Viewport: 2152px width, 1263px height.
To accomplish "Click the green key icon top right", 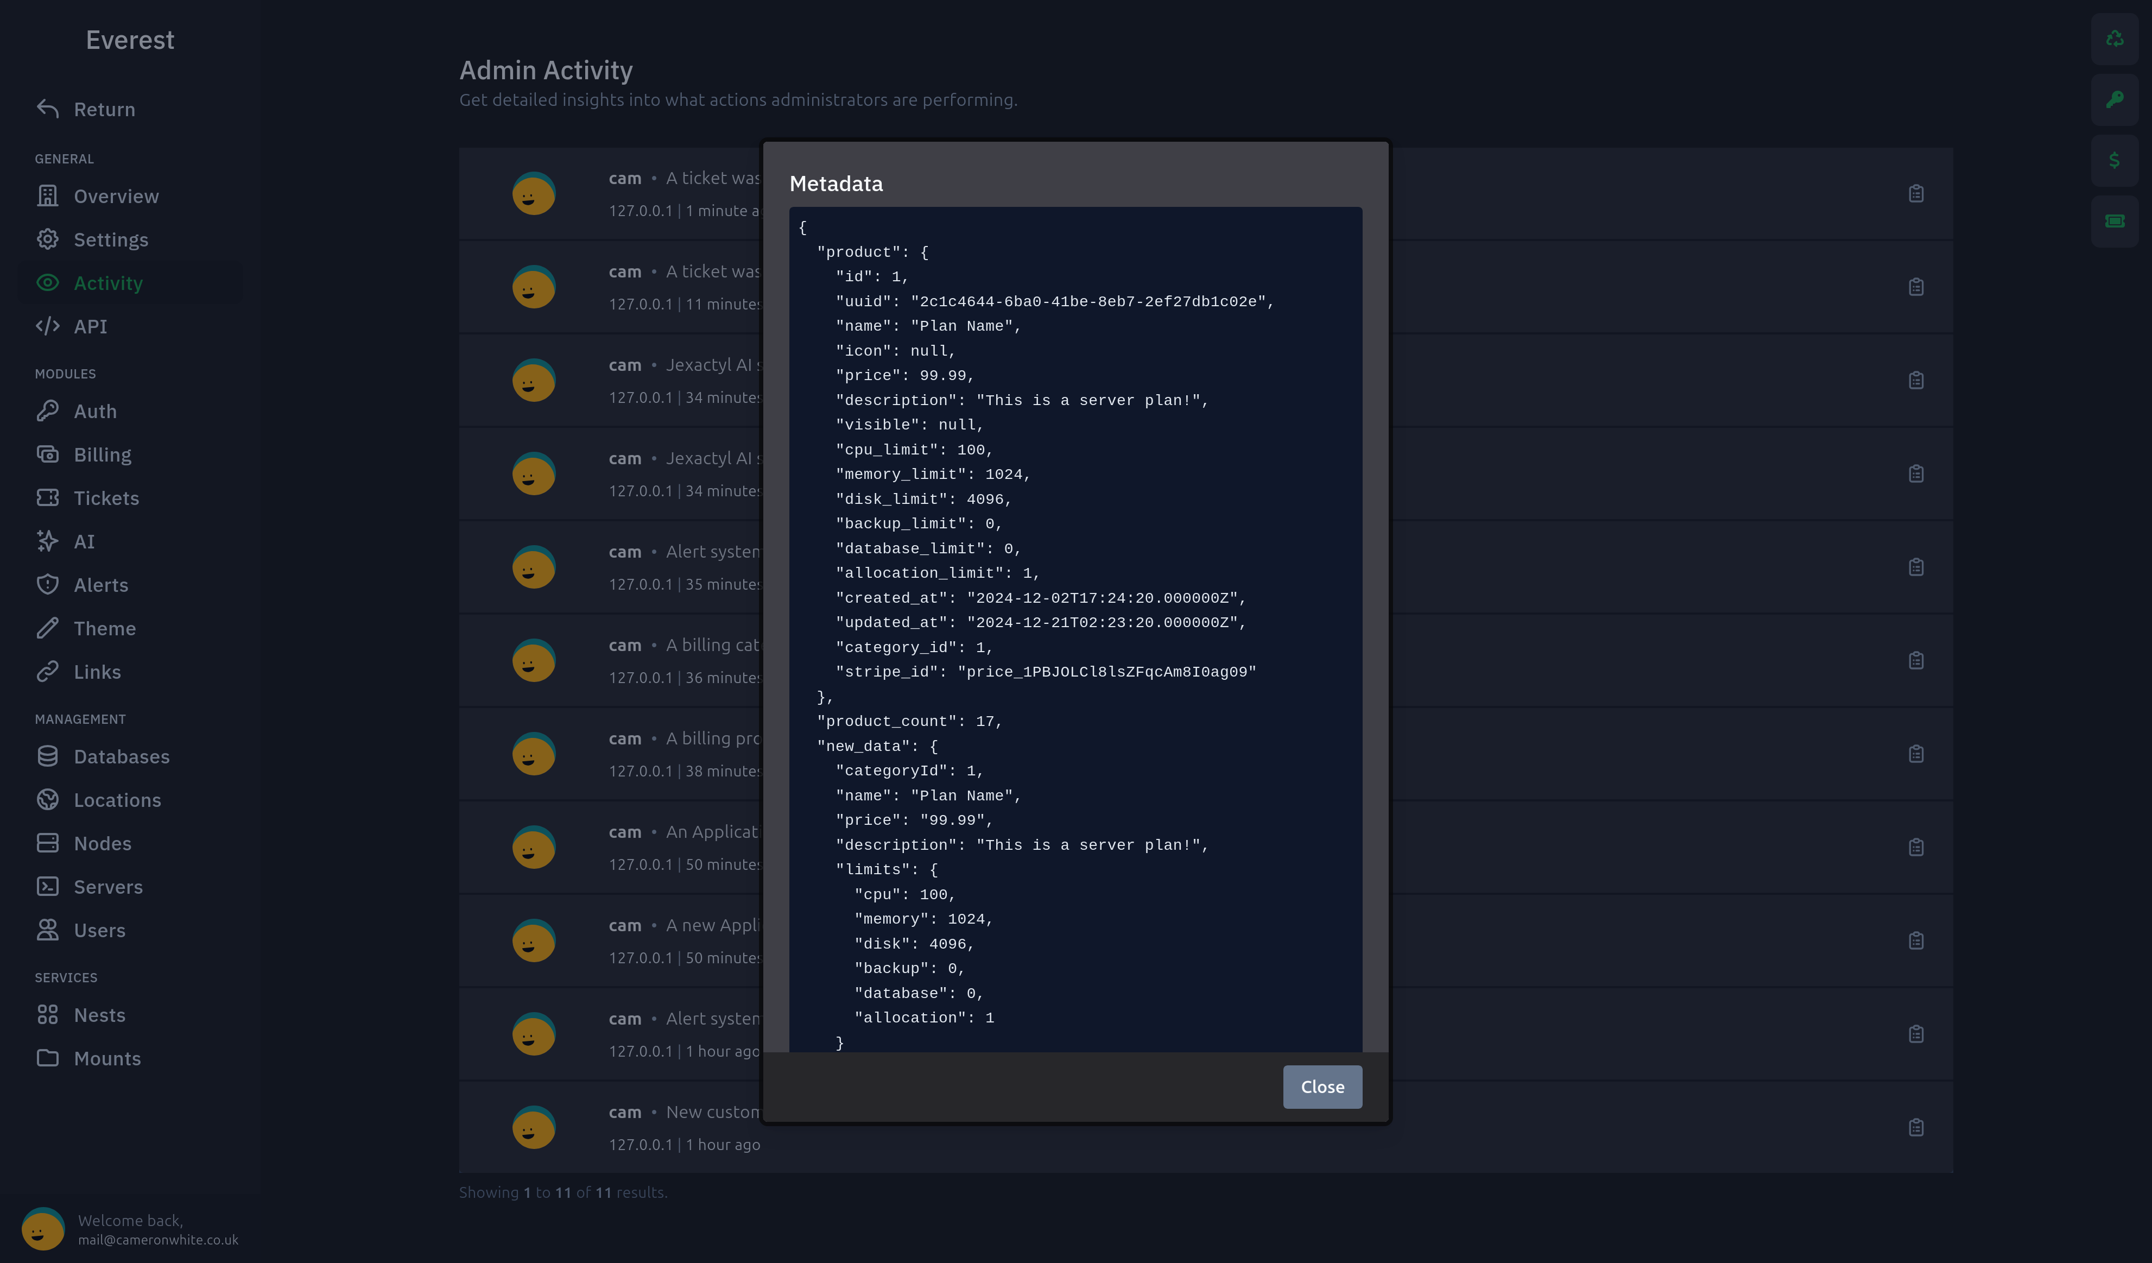I will tap(2115, 100).
